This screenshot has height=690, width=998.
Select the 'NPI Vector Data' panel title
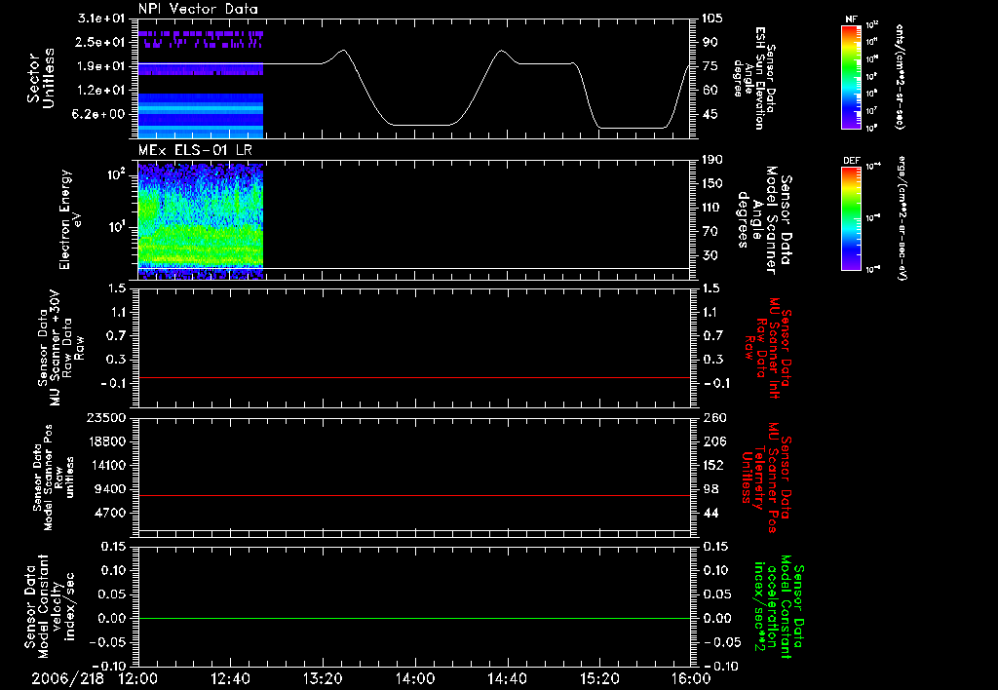199,9
